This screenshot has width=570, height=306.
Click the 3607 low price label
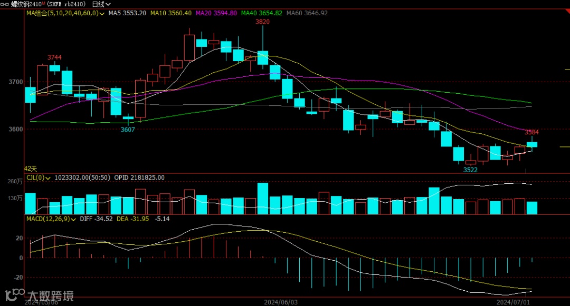click(x=128, y=130)
